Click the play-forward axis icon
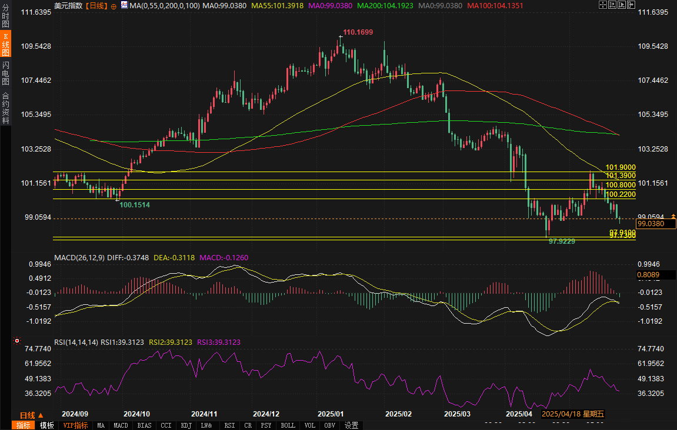The height and width of the screenshot is (430, 677). (x=622, y=5)
